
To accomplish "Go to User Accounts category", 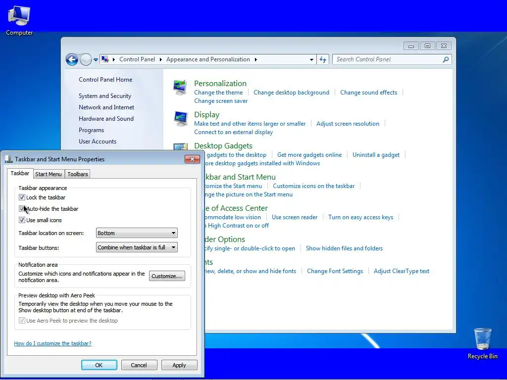I will tap(98, 141).
